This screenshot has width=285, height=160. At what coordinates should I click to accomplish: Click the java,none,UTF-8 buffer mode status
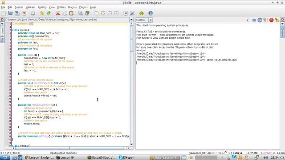tap(199, 153)
